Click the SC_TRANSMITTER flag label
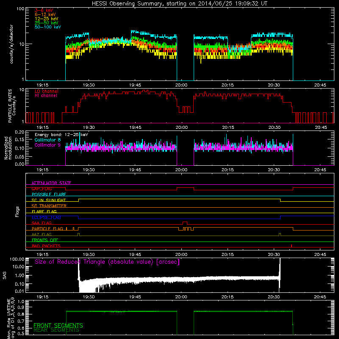 click(49, 206)
